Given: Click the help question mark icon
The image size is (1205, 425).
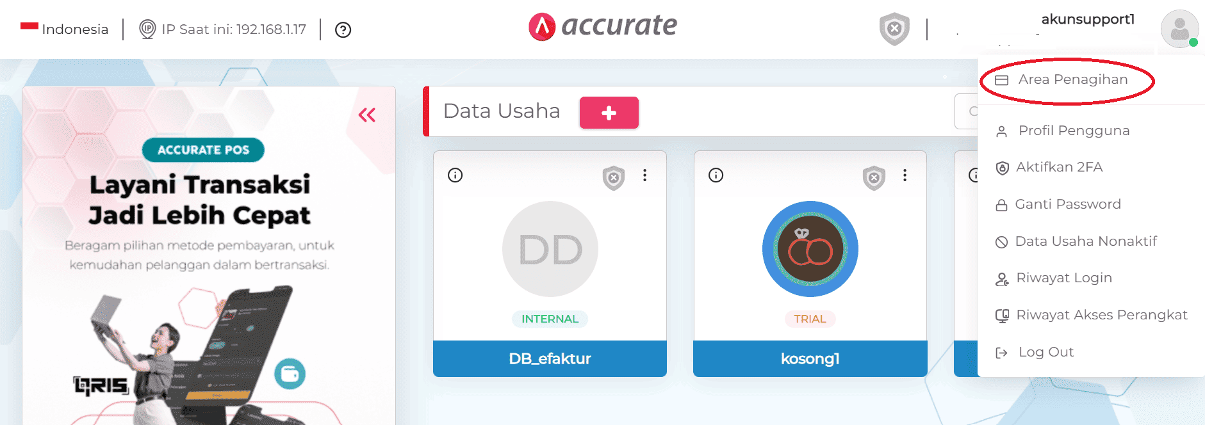Looking at the screenshot, I should click(x=343, y=30).
